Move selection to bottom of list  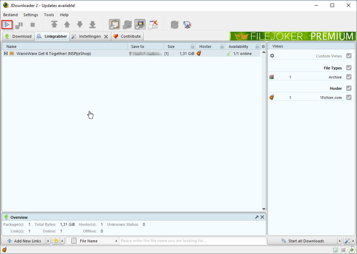[x=93, y=24]
